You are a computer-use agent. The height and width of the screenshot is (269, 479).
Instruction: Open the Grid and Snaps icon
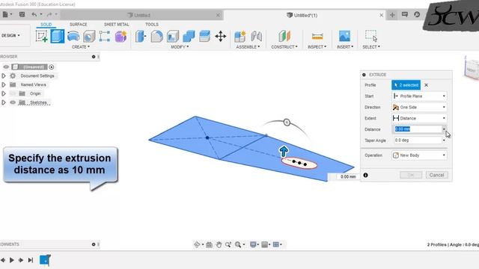(264, 244)
